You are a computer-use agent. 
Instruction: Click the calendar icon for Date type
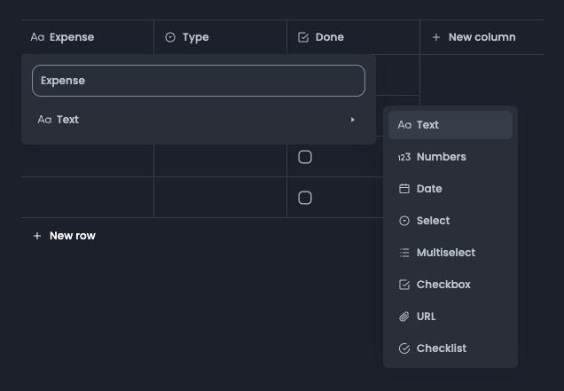coord(404,189)
